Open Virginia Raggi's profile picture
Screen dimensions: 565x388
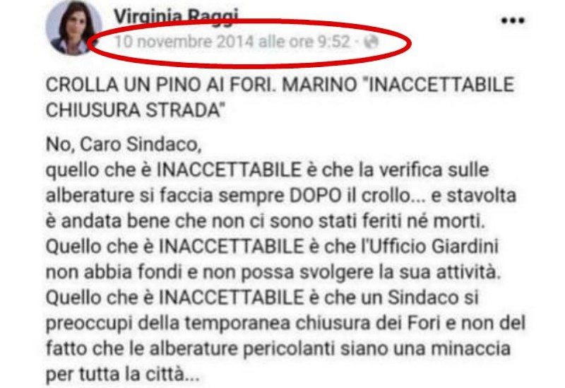coord(73,28)
